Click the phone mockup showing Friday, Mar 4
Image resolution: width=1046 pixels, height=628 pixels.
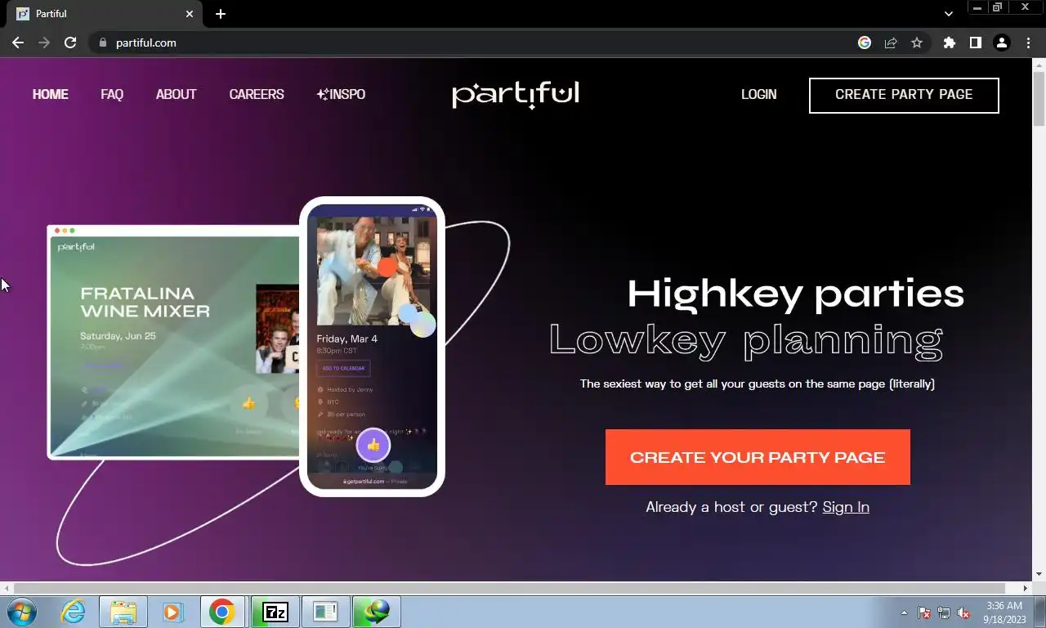[x=372, y=347]
